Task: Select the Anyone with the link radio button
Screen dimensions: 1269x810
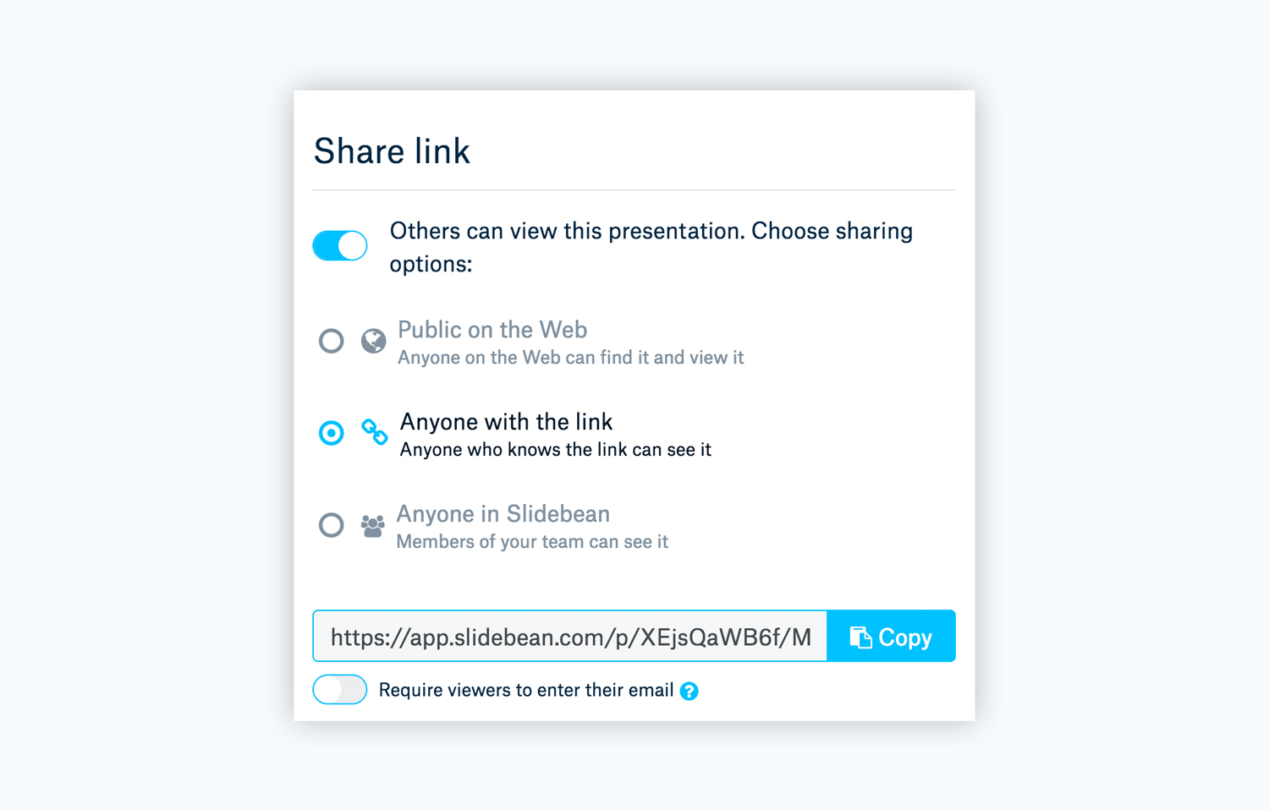Action: 332,433
